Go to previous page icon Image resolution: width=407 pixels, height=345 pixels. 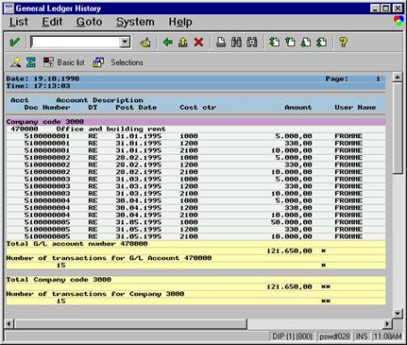[x=290, y=42]
